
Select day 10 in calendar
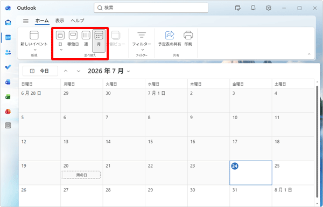[x=251, y=125]
